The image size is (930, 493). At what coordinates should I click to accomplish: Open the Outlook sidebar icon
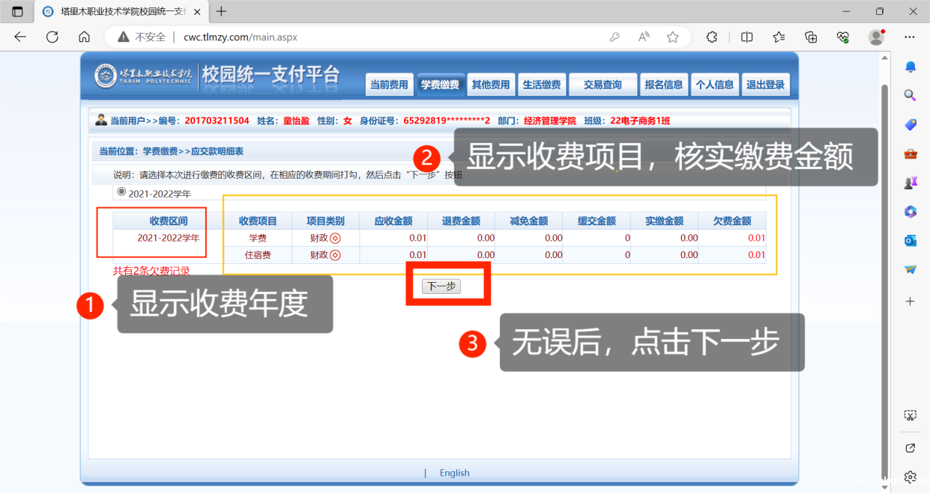[911, 240]
